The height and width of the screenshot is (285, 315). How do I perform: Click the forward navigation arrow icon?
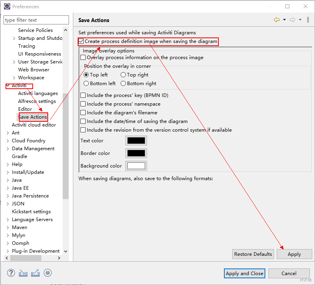(x=293, y=20)
